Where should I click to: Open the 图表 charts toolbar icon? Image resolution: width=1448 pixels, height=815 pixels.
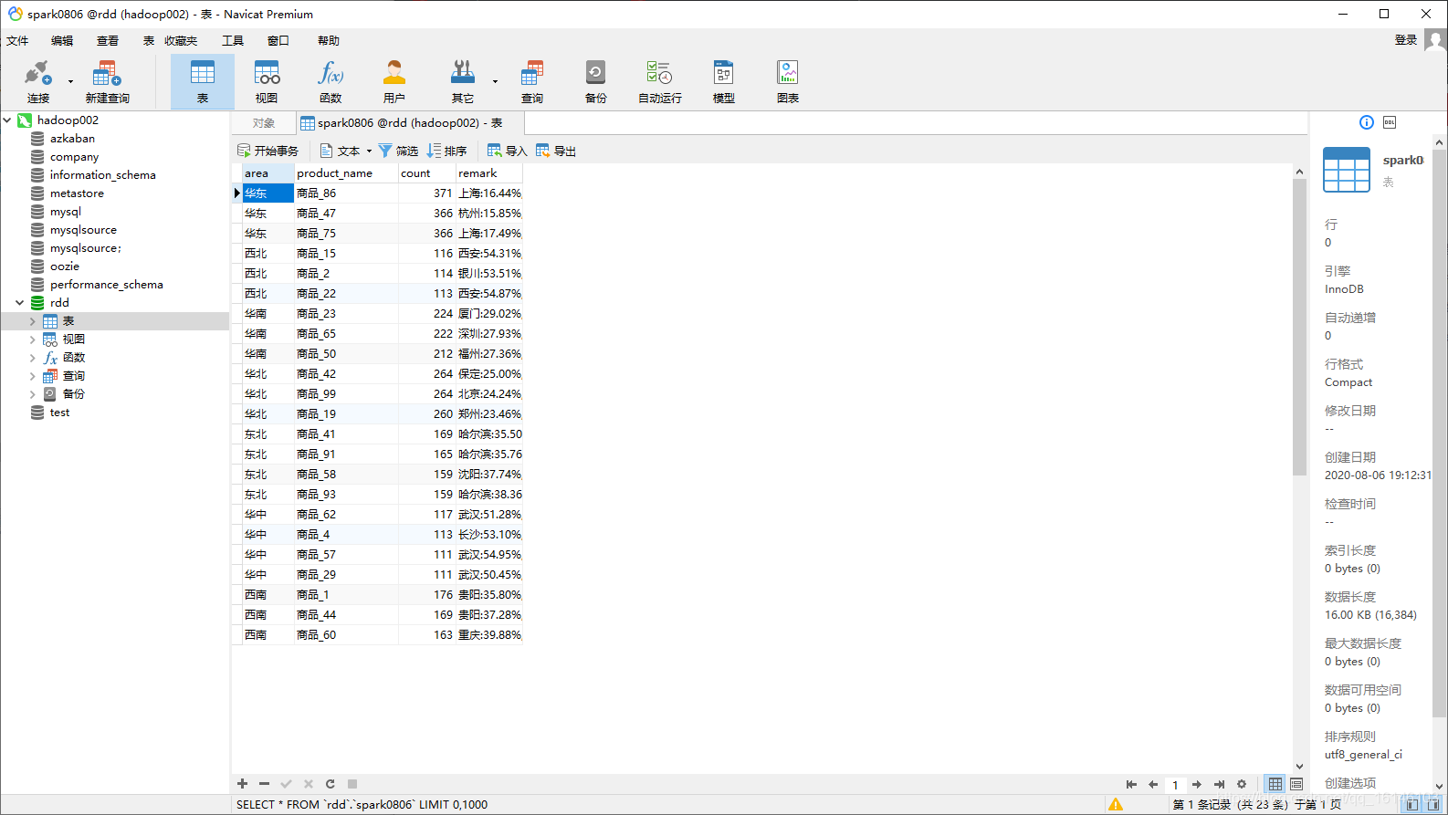[x=788, y=81]
